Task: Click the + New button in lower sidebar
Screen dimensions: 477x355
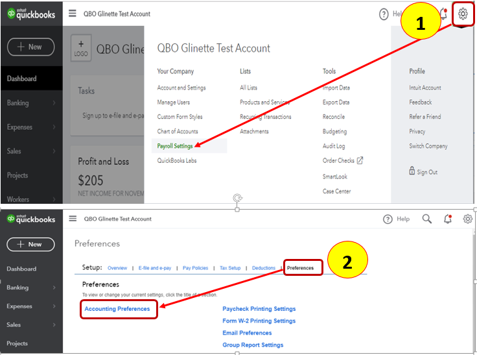Action: point(30,245)
